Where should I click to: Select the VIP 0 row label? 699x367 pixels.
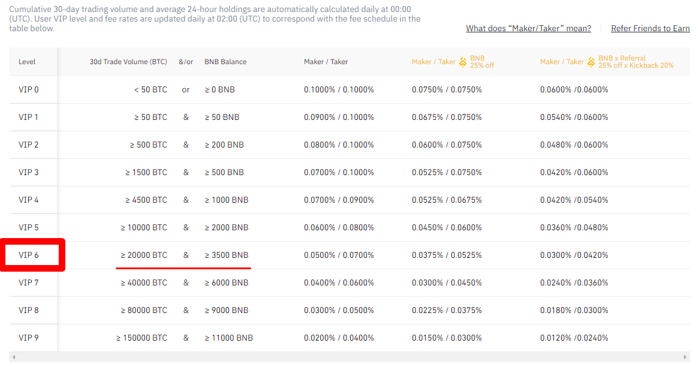[29, 89]
